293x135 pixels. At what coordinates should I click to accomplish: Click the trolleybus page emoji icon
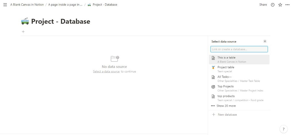[25, 21]
